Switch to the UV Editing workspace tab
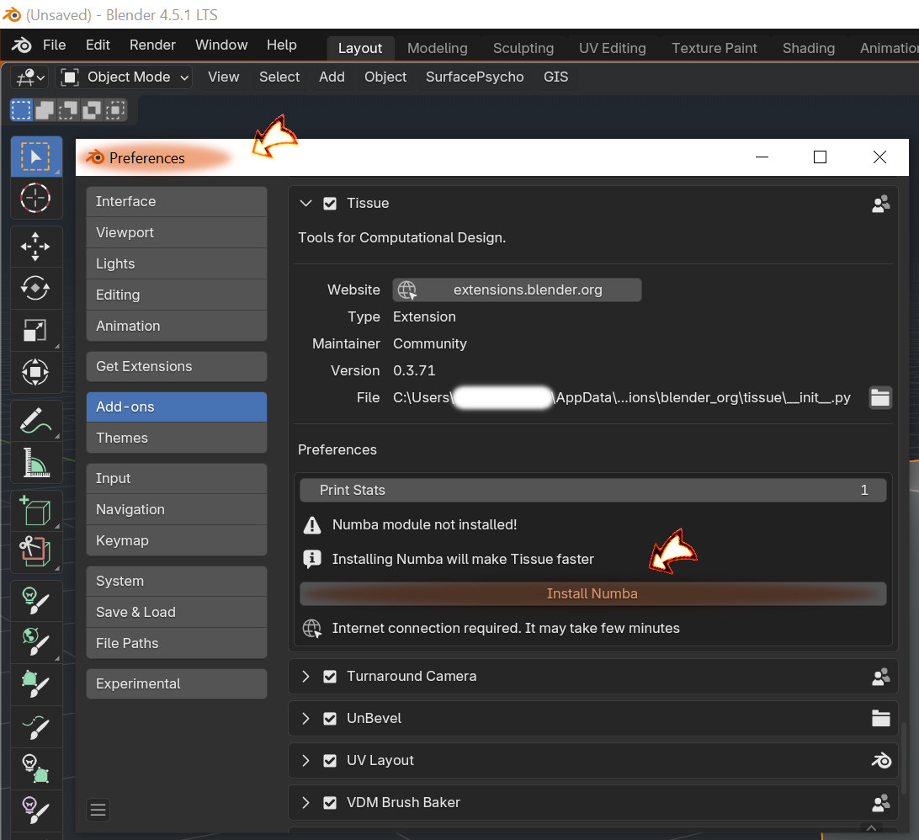The height and width of the screenshot is (840, 919). [x=613, y=48]
